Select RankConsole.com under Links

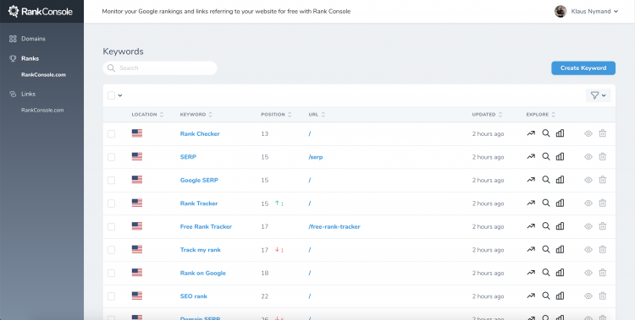(42, 110)
